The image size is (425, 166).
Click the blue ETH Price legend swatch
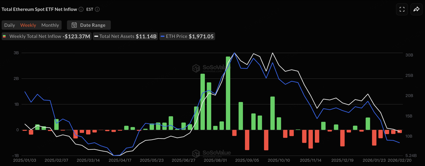click(162, 36)
